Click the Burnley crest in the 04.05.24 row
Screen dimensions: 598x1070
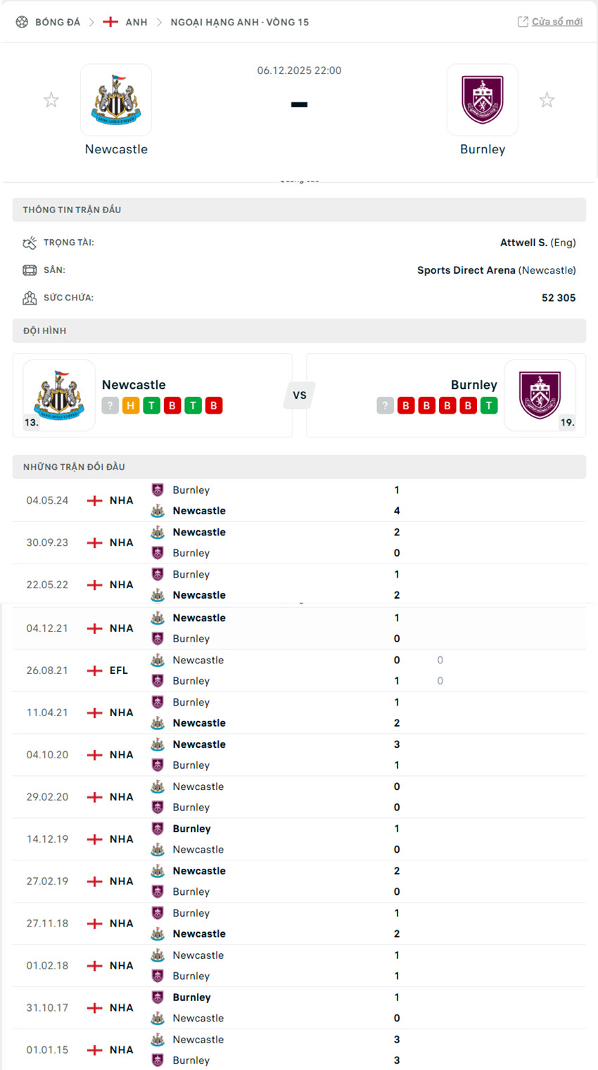(156, 490)
